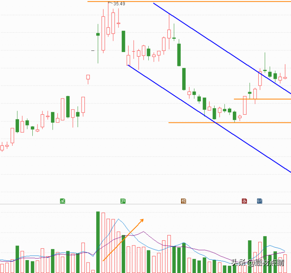Open the blue 财 marker icon
The image size is (291, 273).
click(259, 201)
